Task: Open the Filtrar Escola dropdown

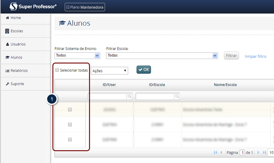Action: click(x=162, y=56)
